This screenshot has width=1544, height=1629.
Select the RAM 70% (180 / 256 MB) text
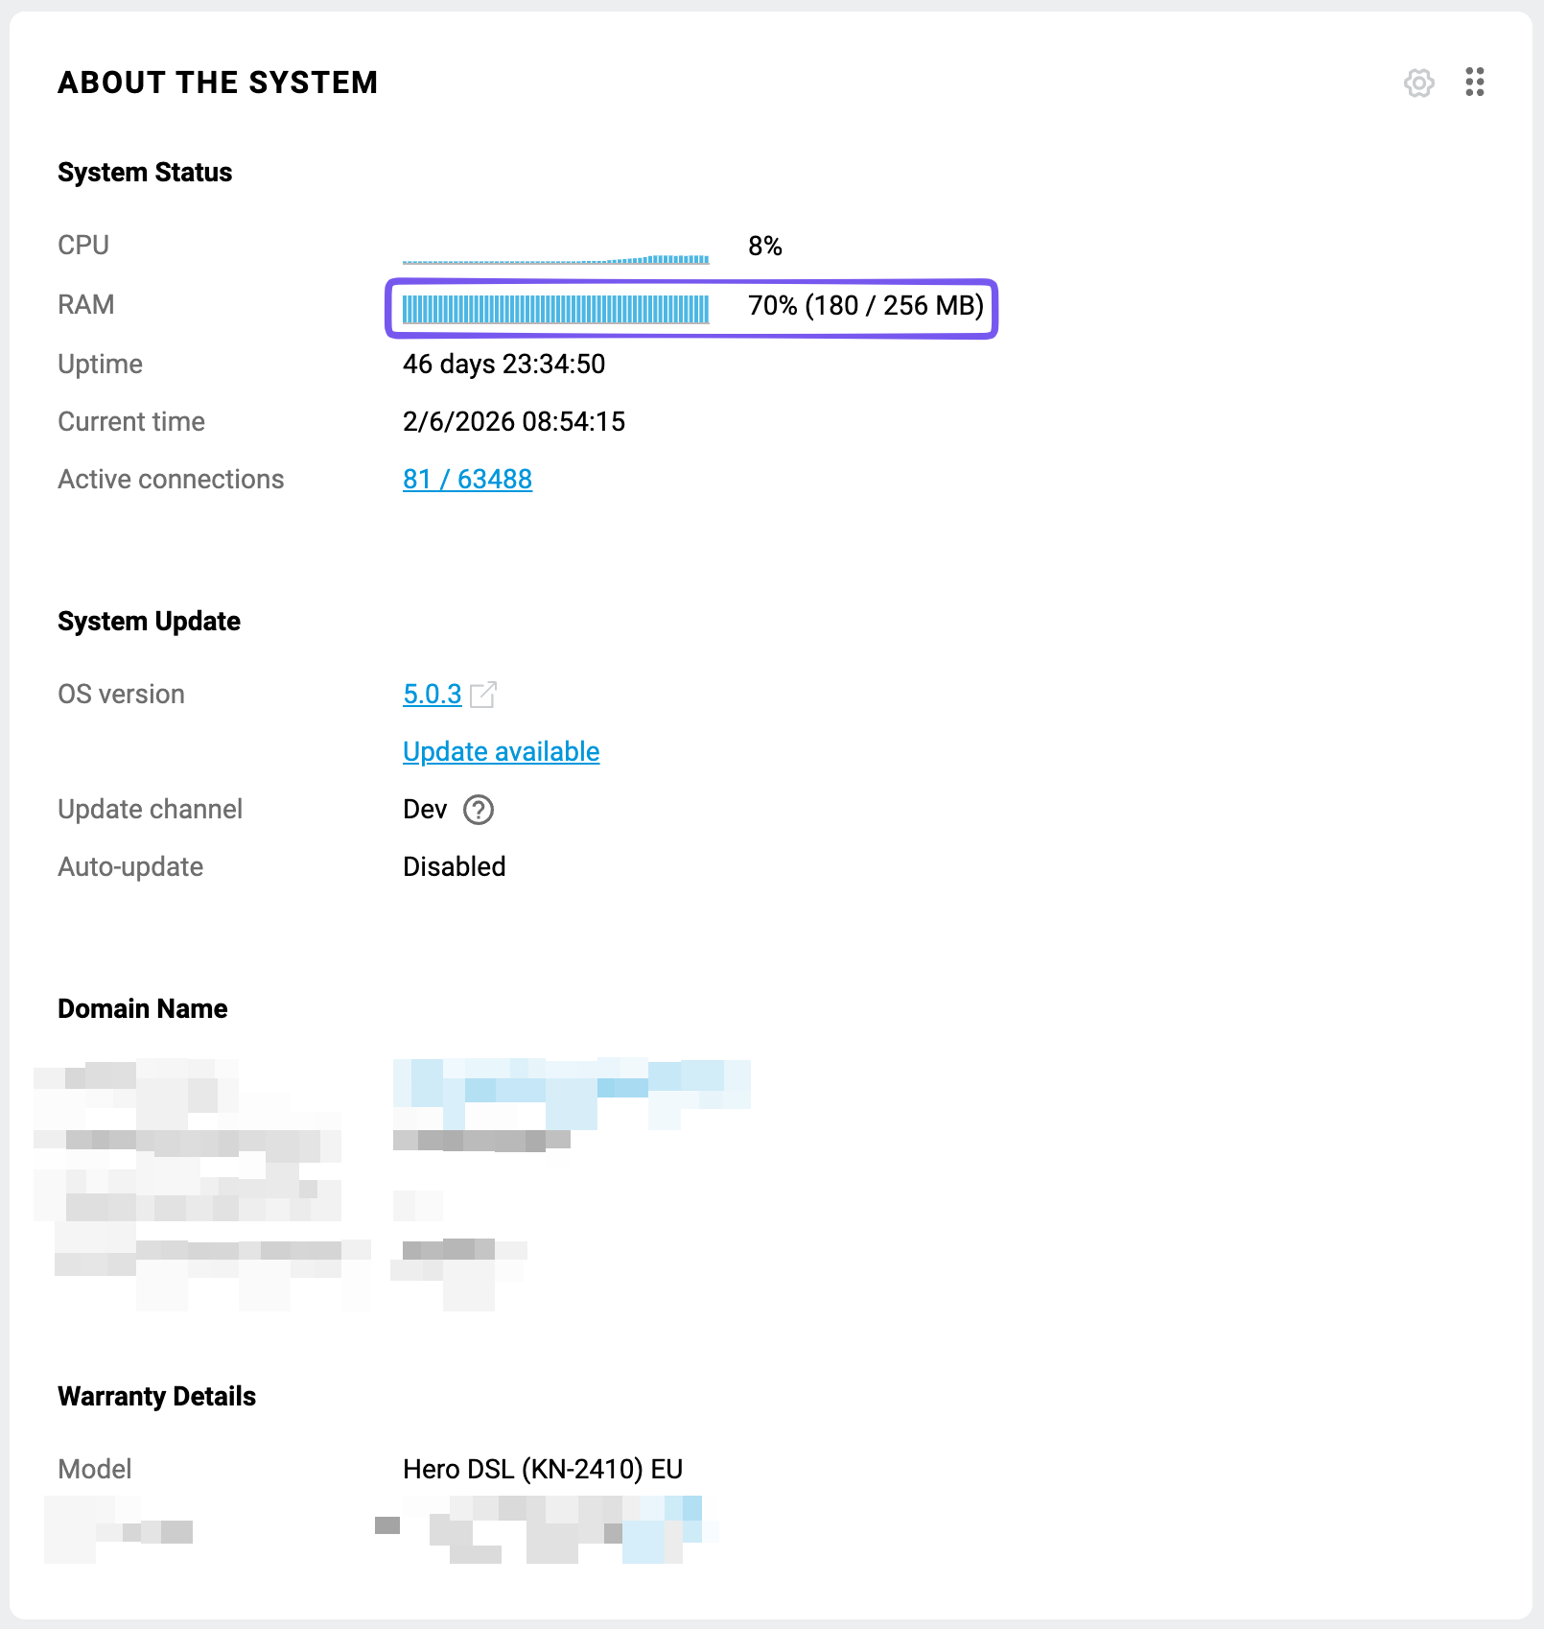click(x=865, y=306)
